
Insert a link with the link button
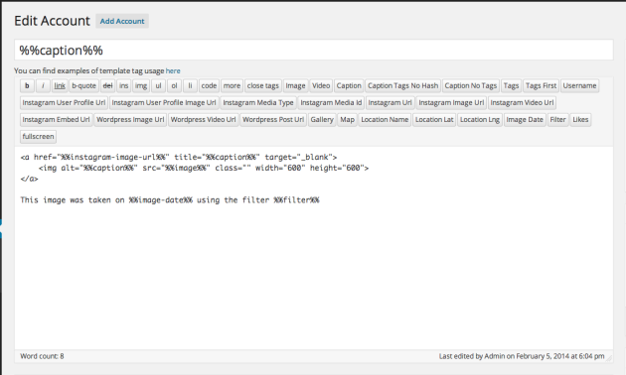coord(60,85)
